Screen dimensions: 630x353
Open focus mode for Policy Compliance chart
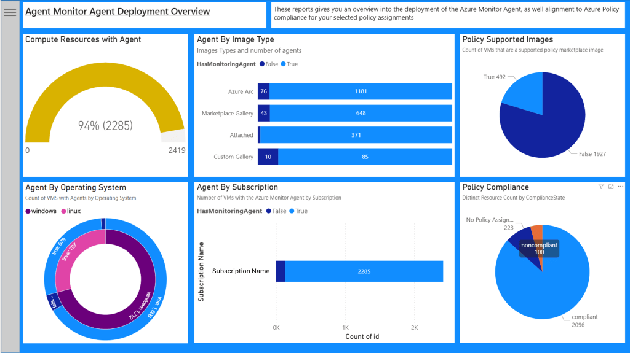[611, 187]
